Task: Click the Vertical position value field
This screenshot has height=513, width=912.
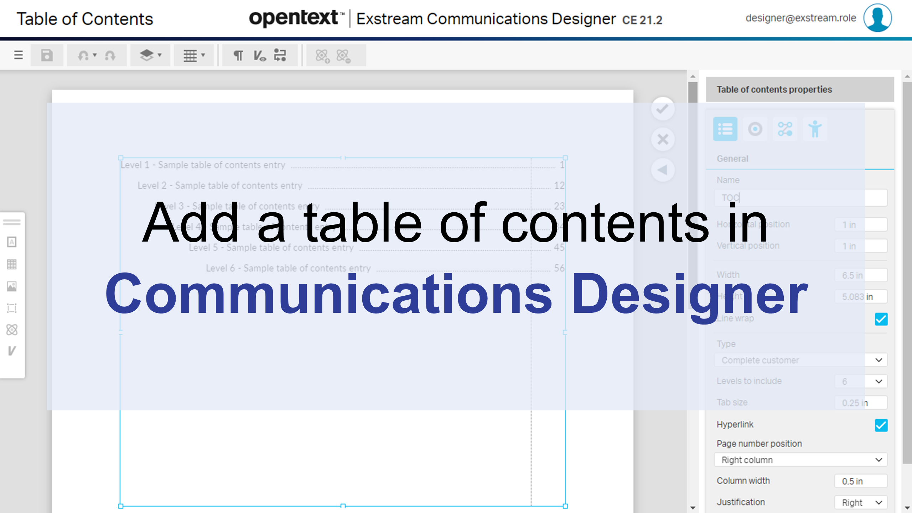Action: (861, 246)
